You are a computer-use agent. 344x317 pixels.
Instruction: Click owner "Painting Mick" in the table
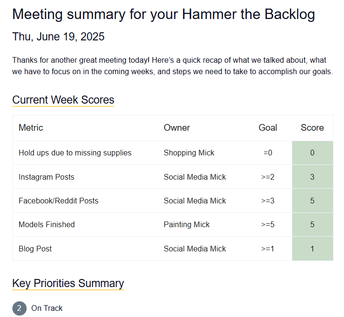tap(187, 224)
